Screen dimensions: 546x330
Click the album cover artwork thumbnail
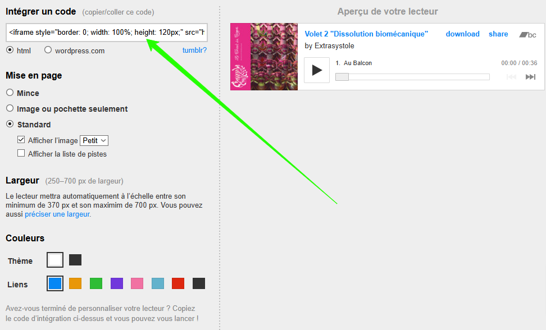coord(264,57)
